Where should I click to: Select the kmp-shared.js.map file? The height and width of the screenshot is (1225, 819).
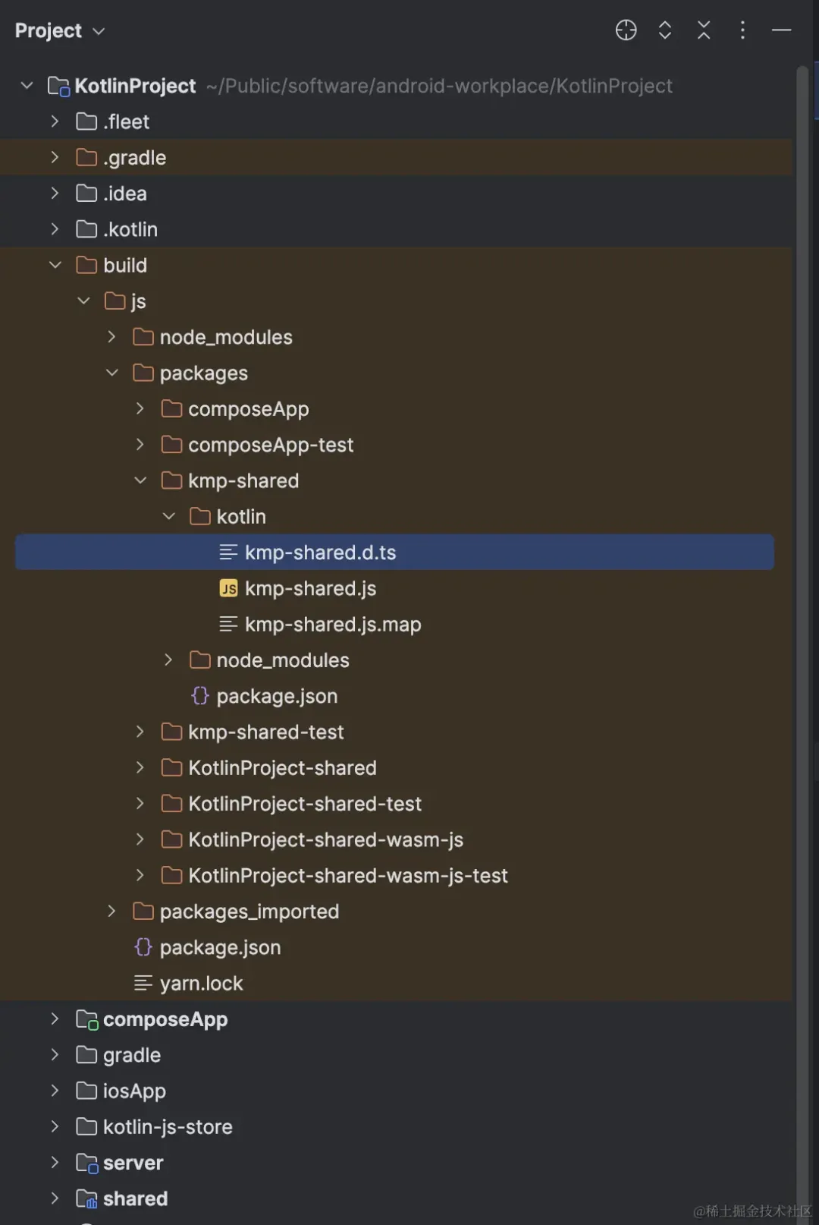pyautogui.click(x=333, y=625)
